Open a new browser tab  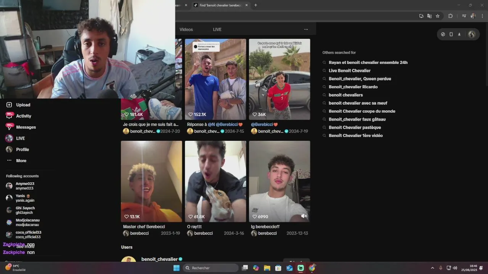coord(255,5)
